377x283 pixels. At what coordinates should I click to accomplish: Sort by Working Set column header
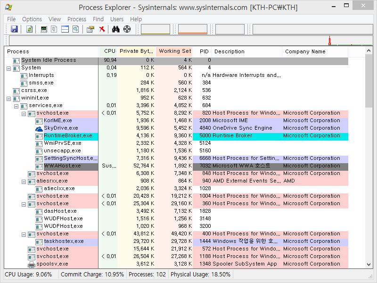click(174, 51)
